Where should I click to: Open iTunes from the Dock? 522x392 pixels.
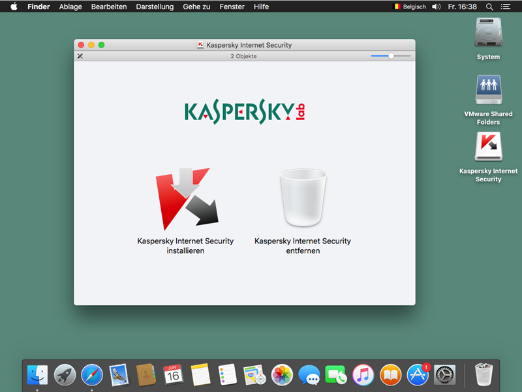(x=363, y=374)
